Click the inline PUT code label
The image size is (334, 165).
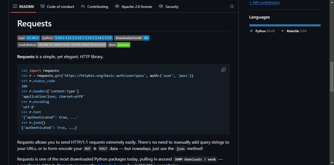point(88,149)
